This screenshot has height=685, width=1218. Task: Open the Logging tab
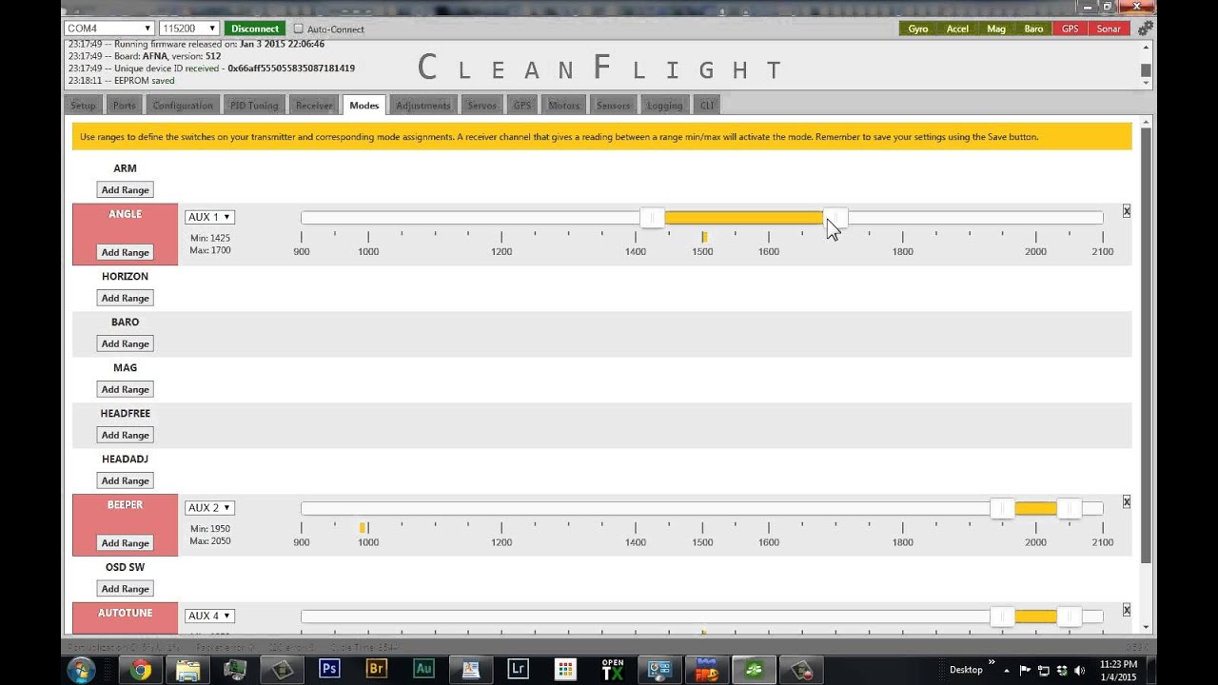tap(664, 105)
